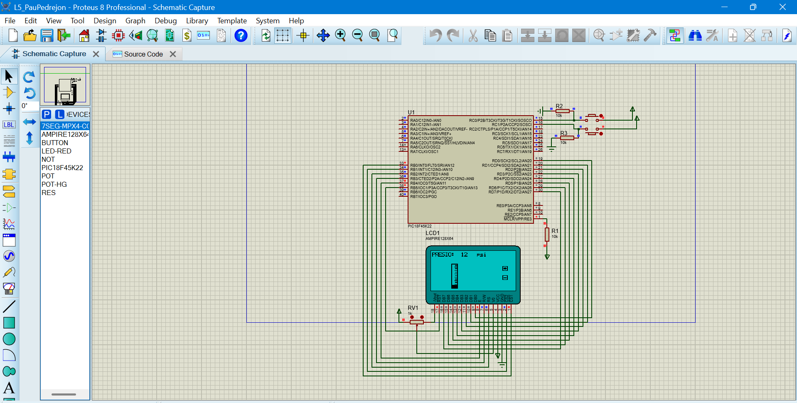The width and height of the screenshot is (797, 403).
Task: Select the Graph Mode tool
Action: (9, 224)
